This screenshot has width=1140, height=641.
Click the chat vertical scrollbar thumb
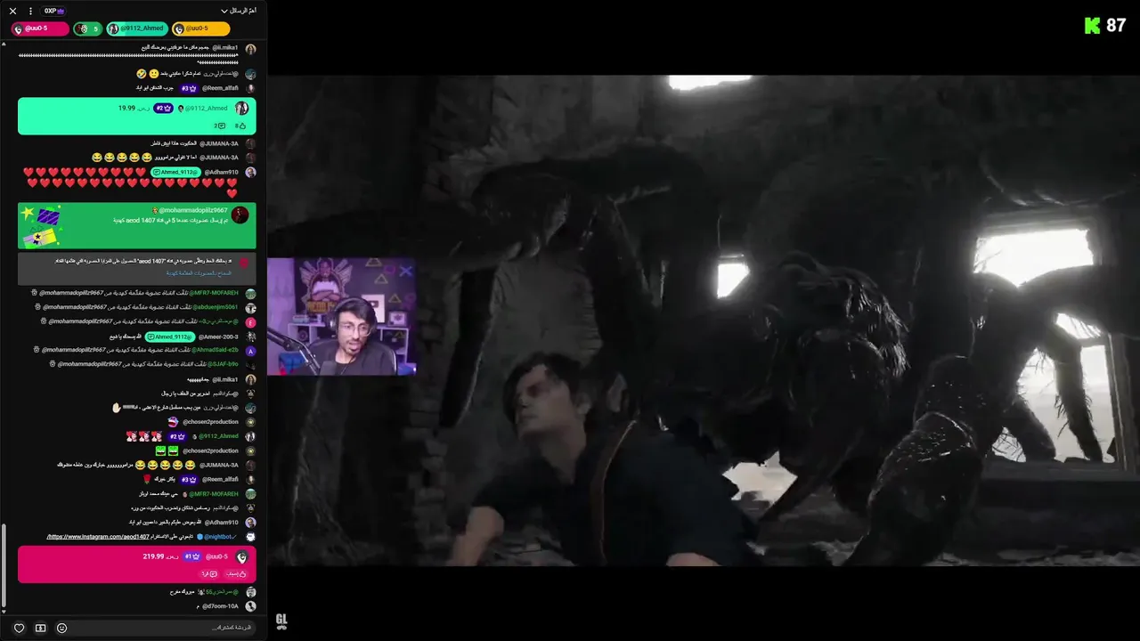click(4, 564)
